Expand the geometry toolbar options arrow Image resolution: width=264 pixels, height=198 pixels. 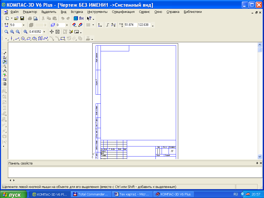pyautogui.click(x=92, y=39)
